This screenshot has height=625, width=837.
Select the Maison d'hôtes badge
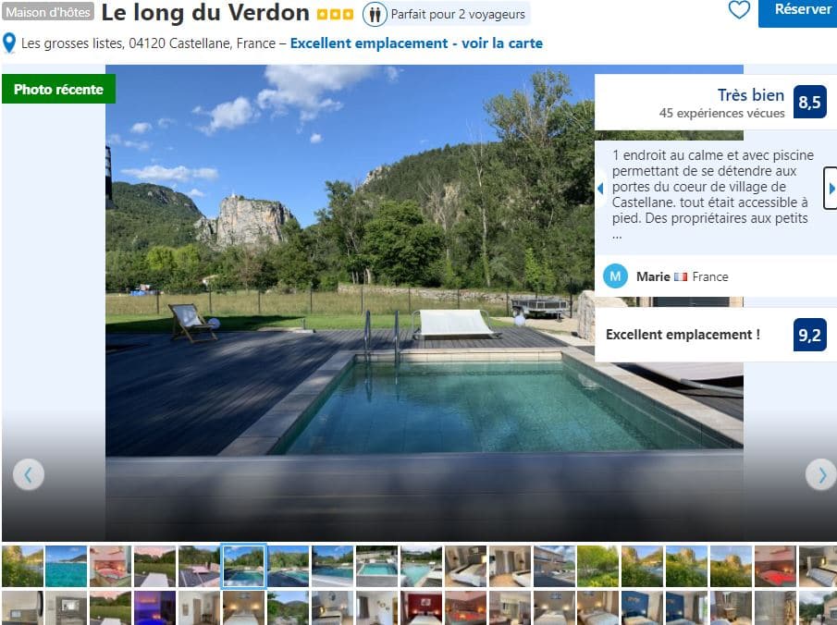pos(48,12)
